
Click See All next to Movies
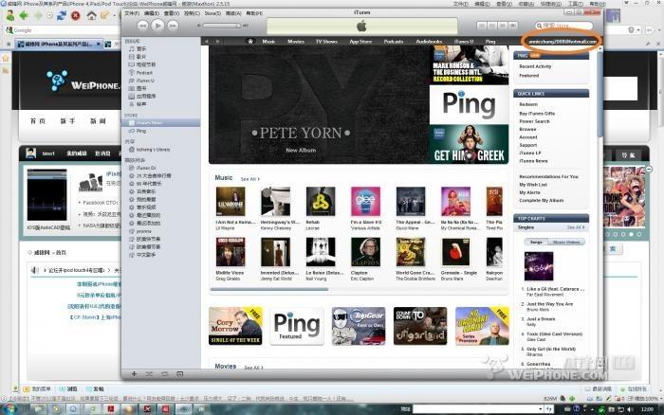tap(253, 368)
